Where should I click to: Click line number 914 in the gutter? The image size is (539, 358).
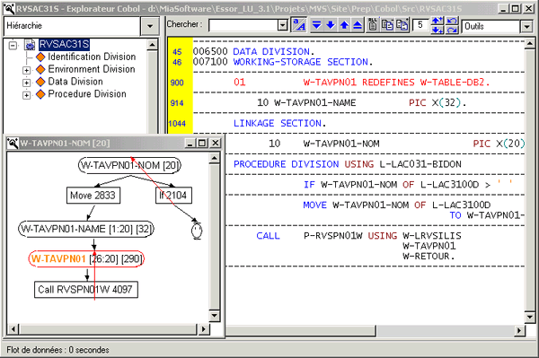click(x=177, y=103)
